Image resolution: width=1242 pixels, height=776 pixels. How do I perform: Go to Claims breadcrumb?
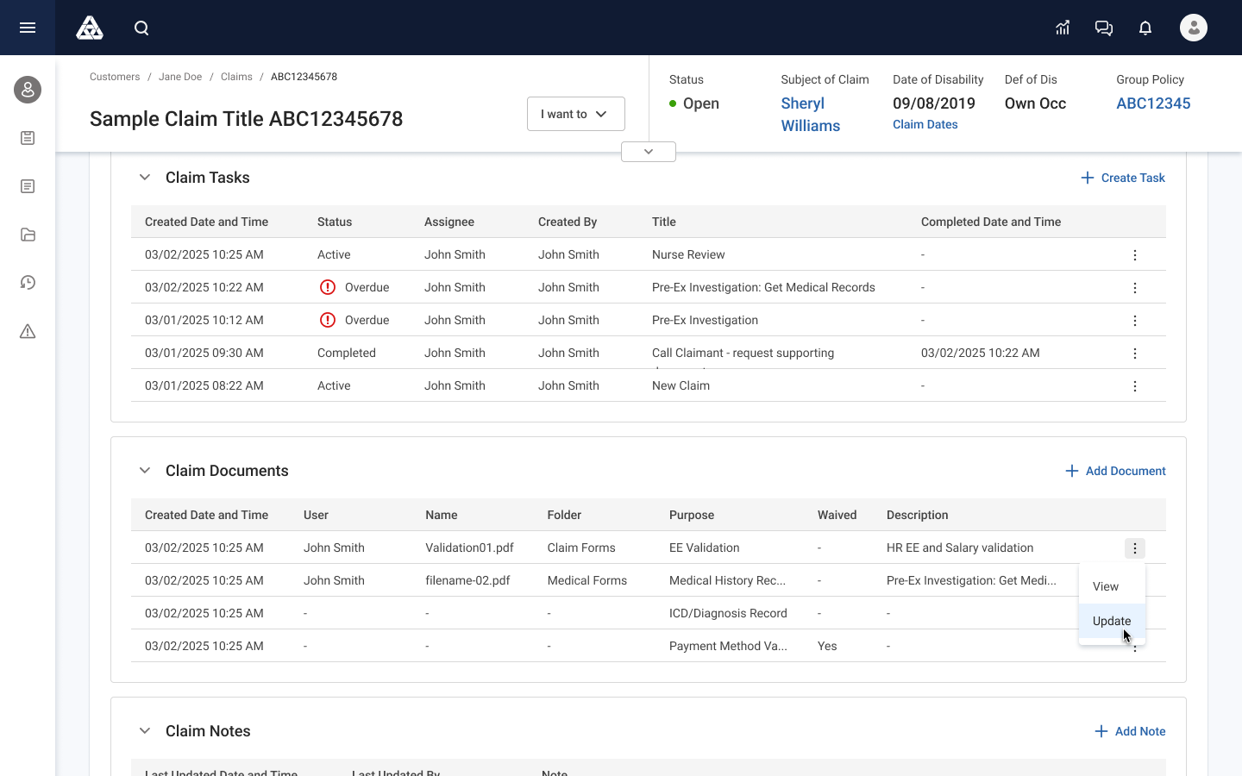point(236,77)
